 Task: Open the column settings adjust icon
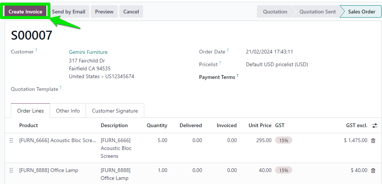[x=375, y=126]
